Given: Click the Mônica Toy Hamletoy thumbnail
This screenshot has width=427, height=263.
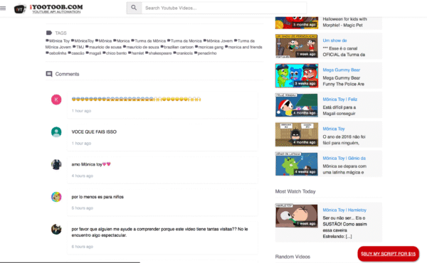Looking at the screenshot, I should coord(296,215).
